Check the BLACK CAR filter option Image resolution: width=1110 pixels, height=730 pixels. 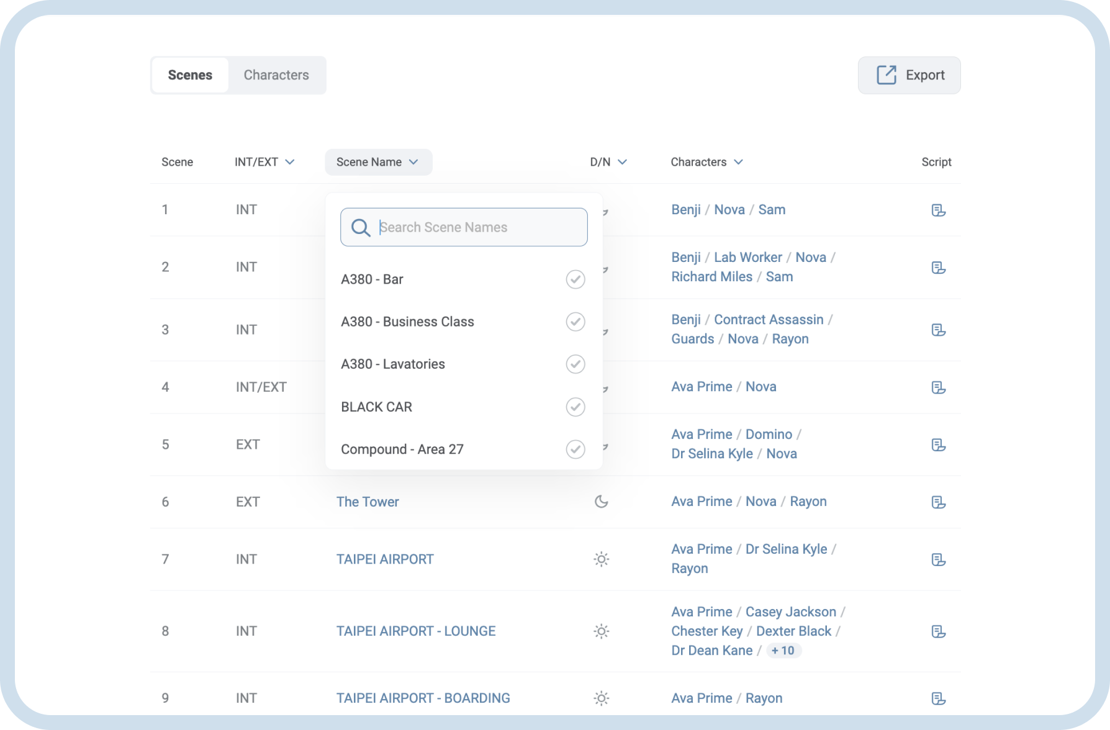575,407
